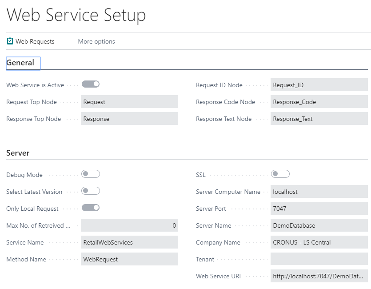Click the Company Name field
Screen dimensions: 371x289
319,242
